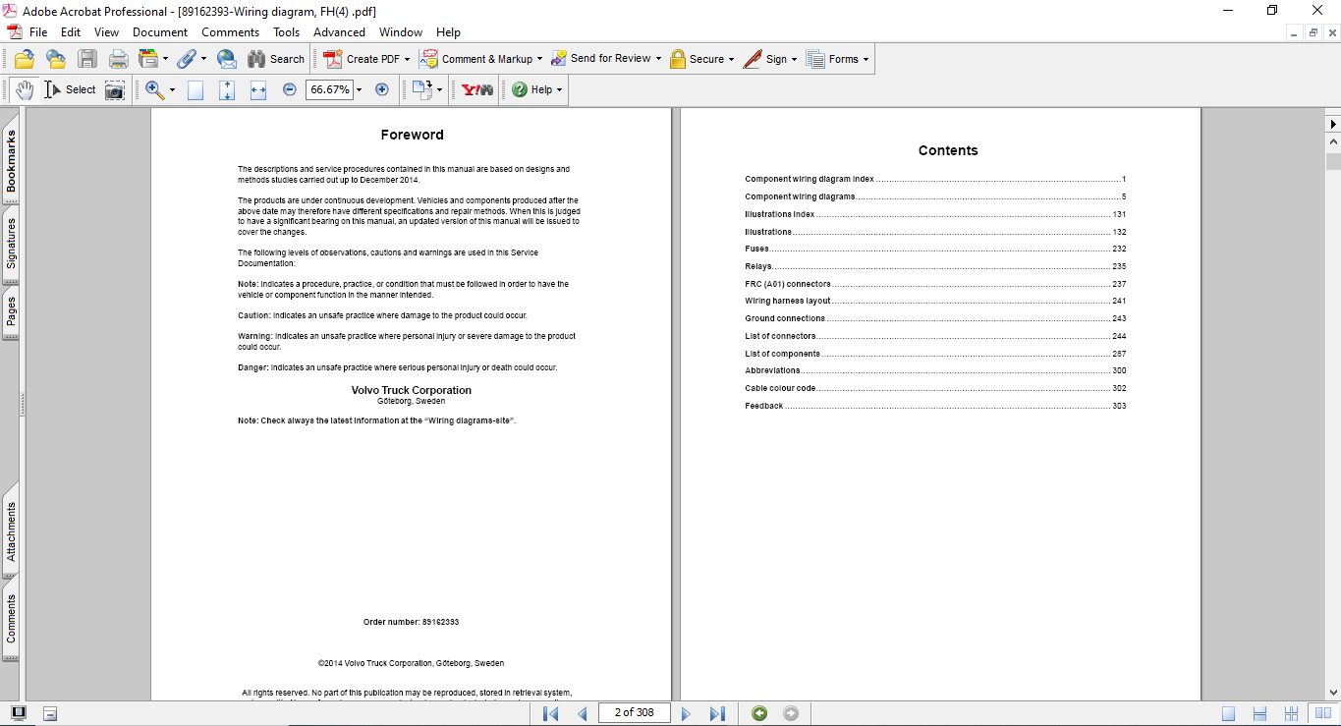The width and height of the screenshot is (1341, 726).
Task: Switch to single page layout view
Action: coord(1229,713)
